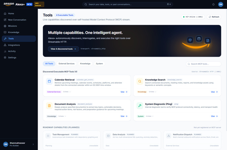
Task: Click the Missions icon in sidebar
Action: click(5, 26)
